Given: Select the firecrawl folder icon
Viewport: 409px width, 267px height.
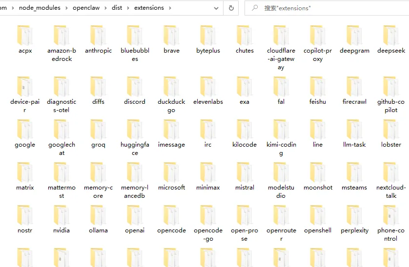Looking at the screenshot, I should tap(354, 86).
